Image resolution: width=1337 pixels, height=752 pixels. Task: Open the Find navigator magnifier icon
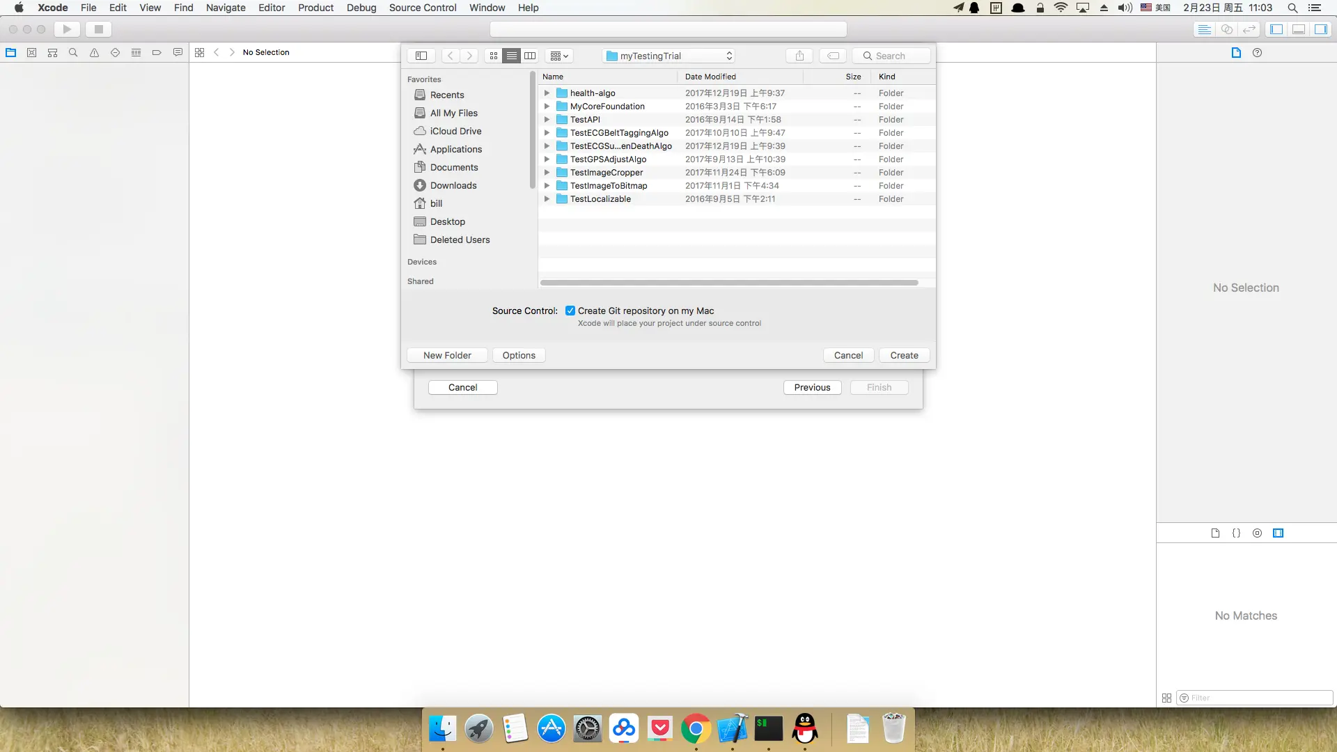click(73, 52)
